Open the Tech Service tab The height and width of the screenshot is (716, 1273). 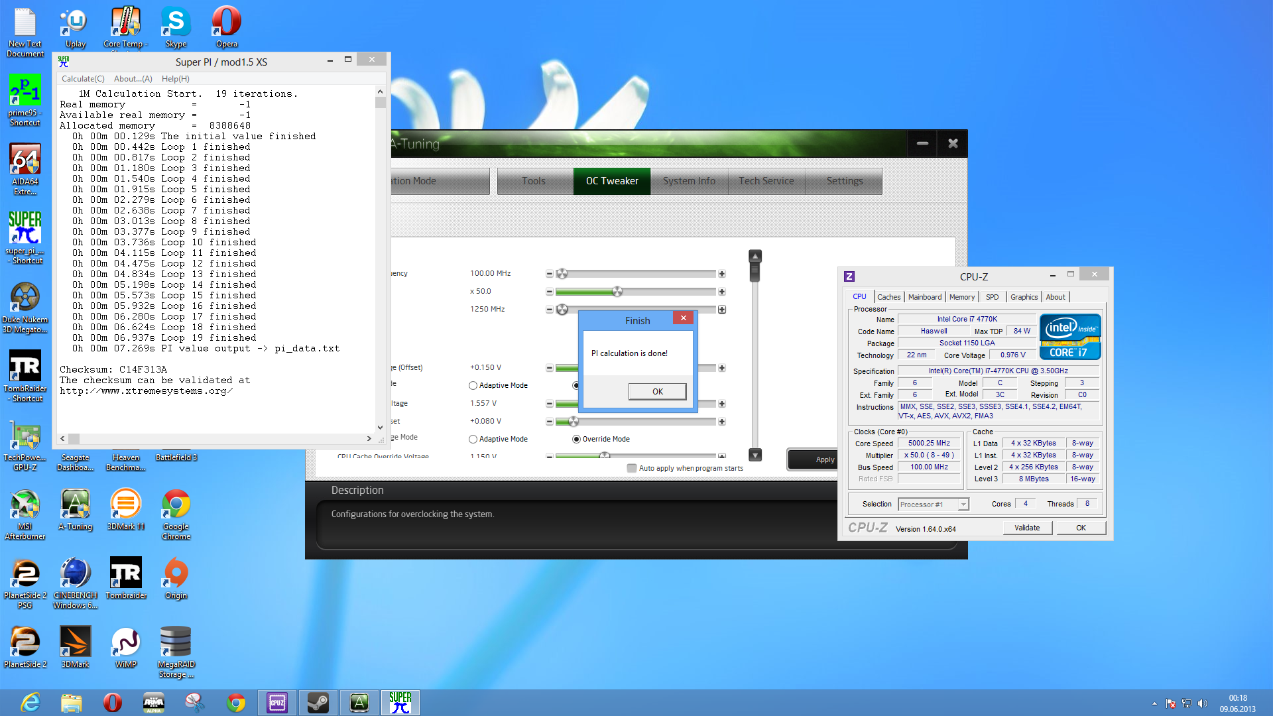coord(766,181)
